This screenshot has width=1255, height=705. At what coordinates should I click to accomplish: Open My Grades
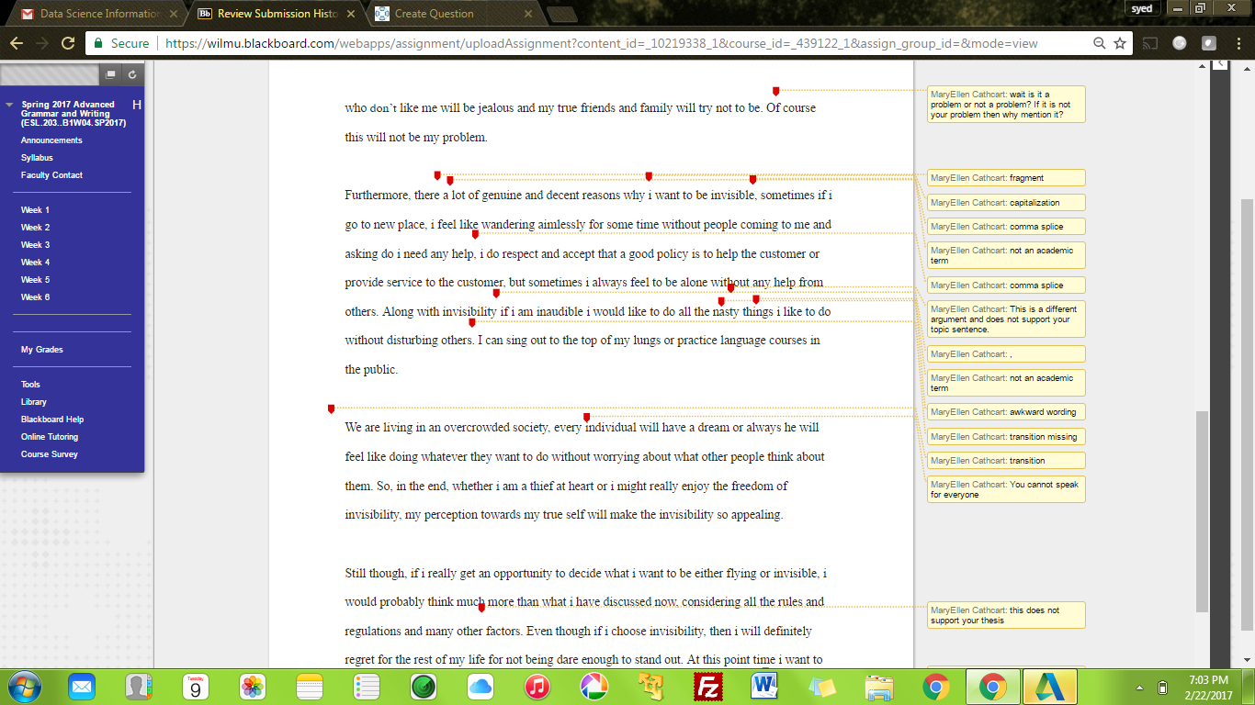pos(42,350)
